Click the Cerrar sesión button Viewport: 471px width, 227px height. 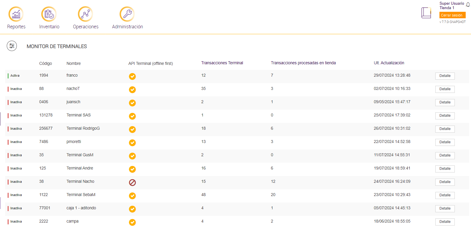coord(452,15)
